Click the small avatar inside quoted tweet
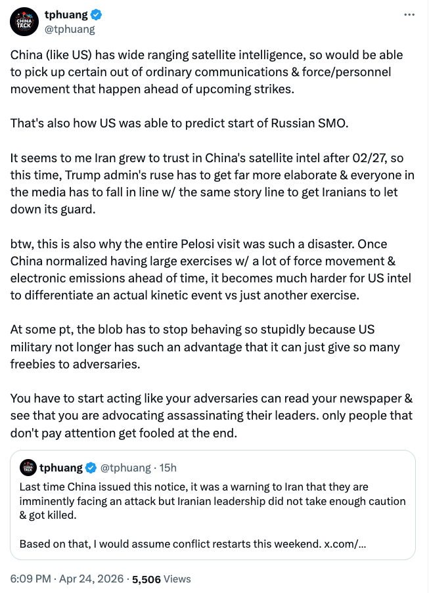Image resolution: width=429 pixels, height=593 pixels. [x=28, y=468]
